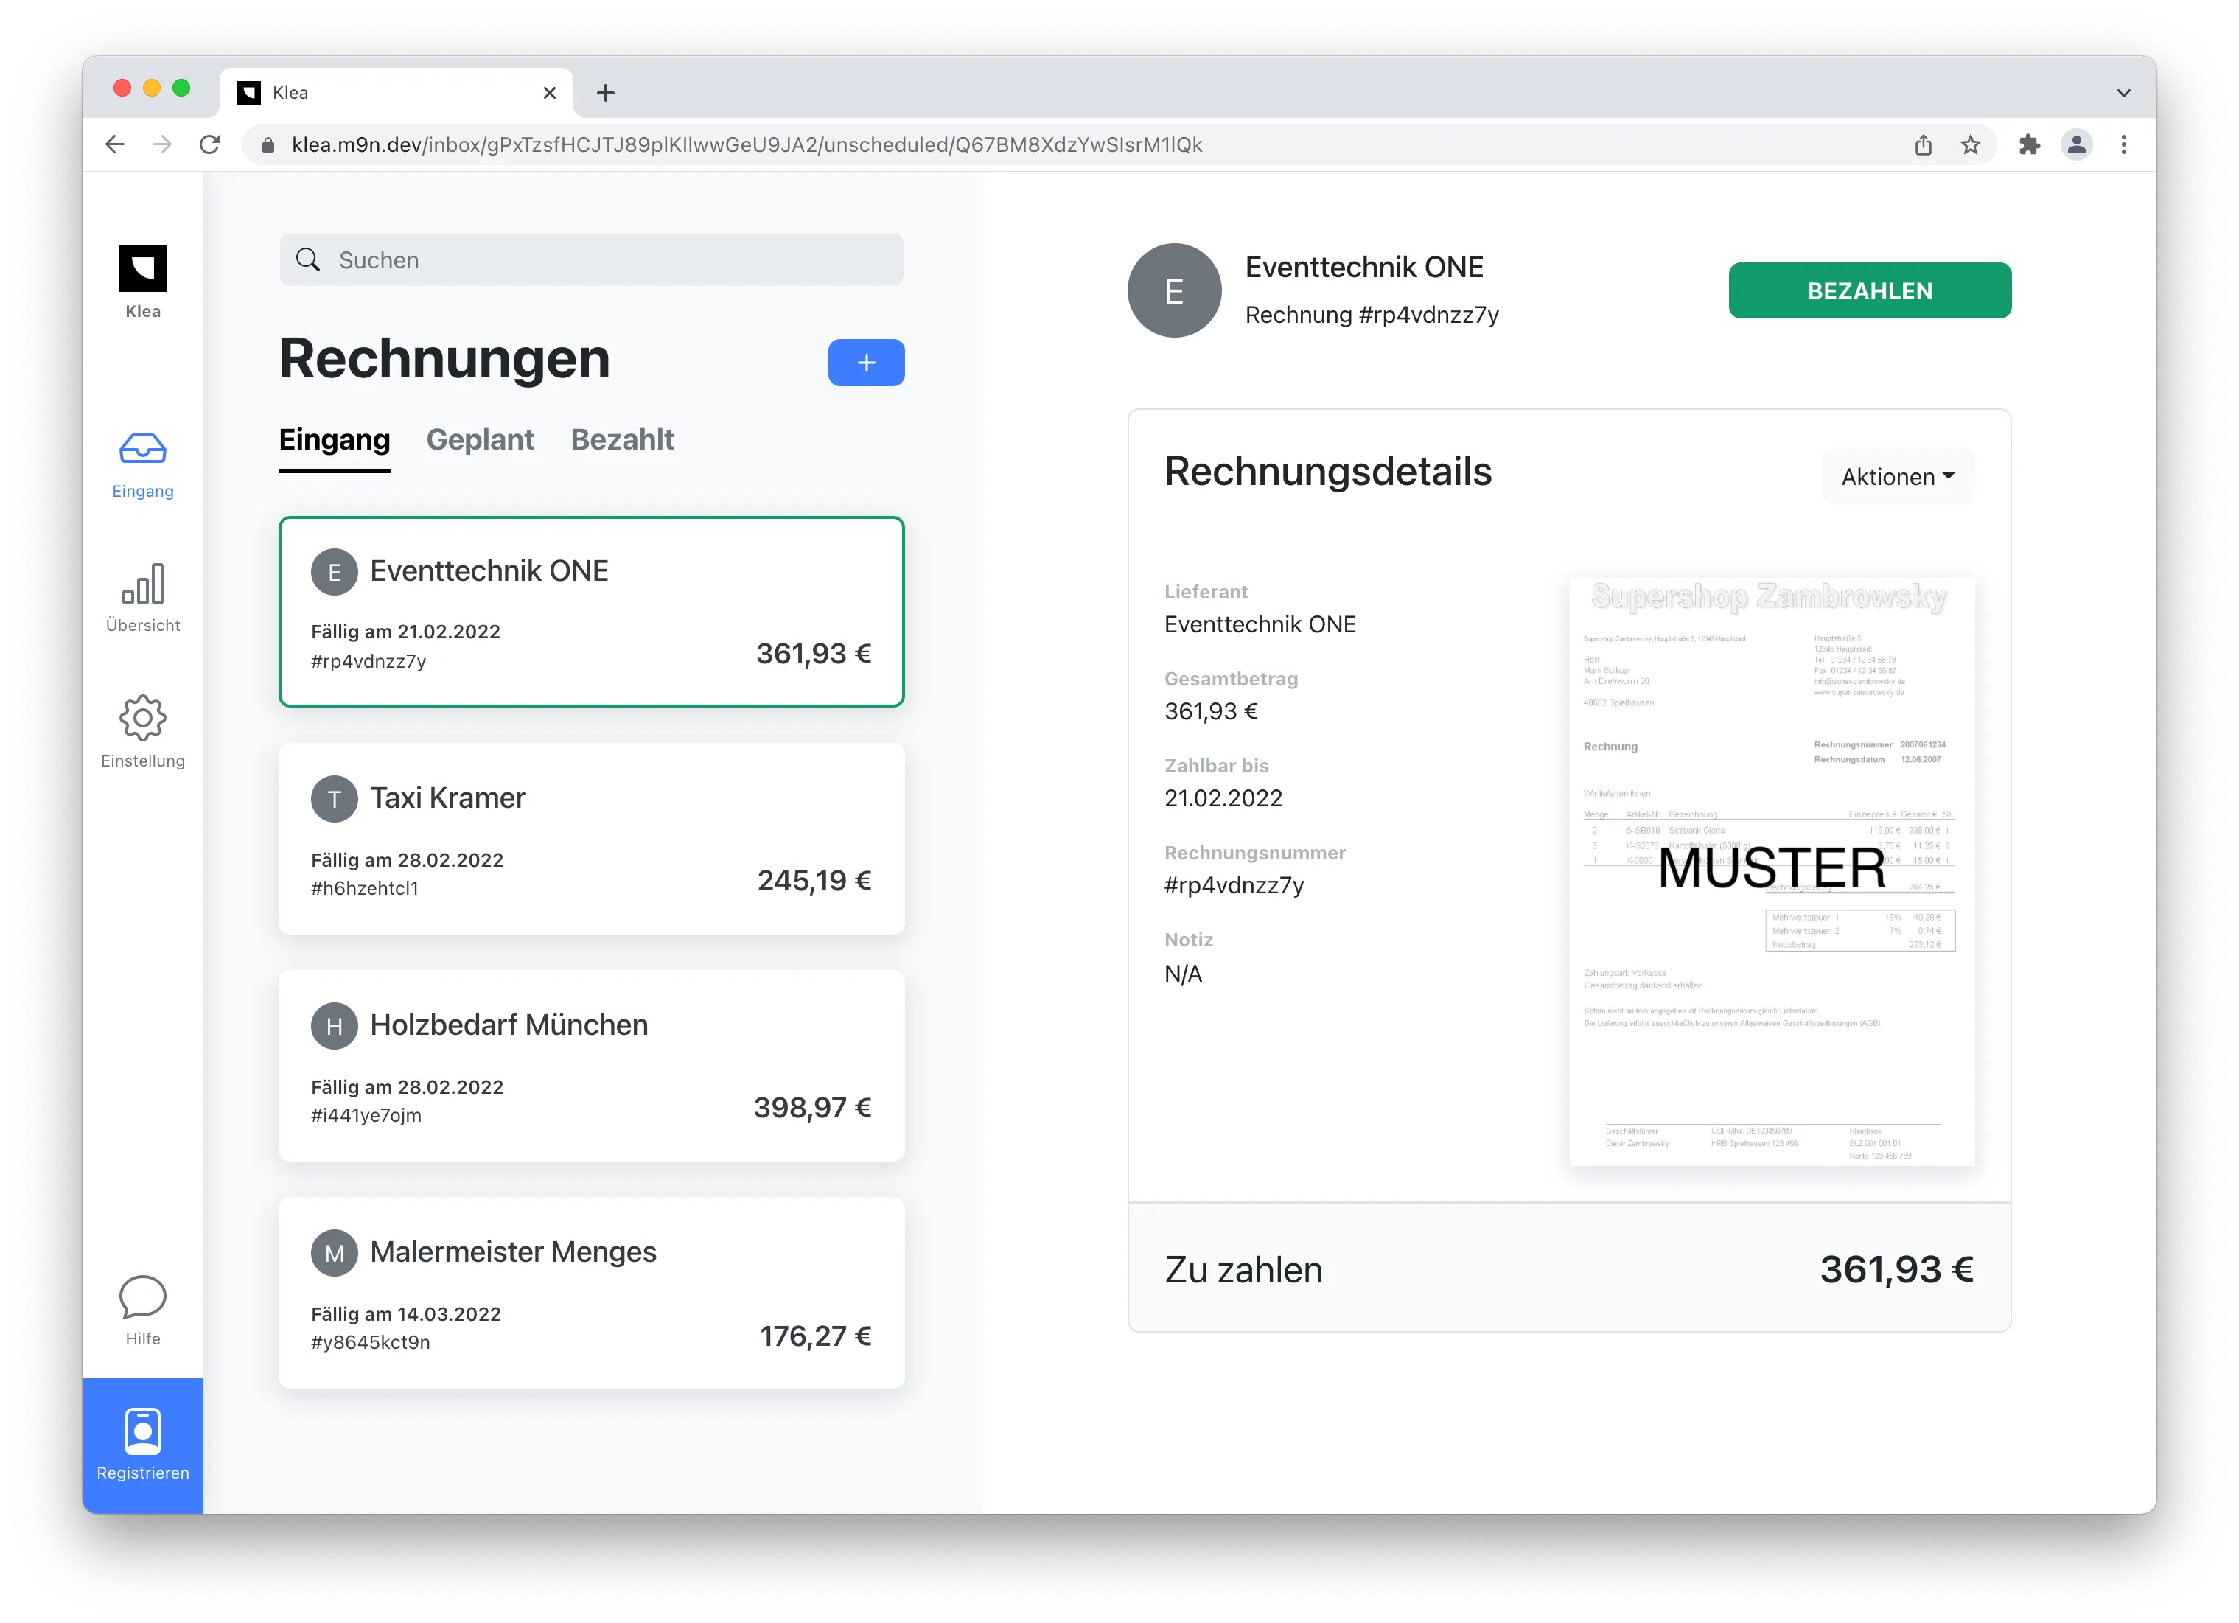The width and height of the screenshot is (2239, 1623).
Task: Switch to the Bezahlt tab
Action: coord(622,439)
